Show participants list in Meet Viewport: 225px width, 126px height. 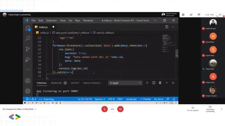point(191,15)
